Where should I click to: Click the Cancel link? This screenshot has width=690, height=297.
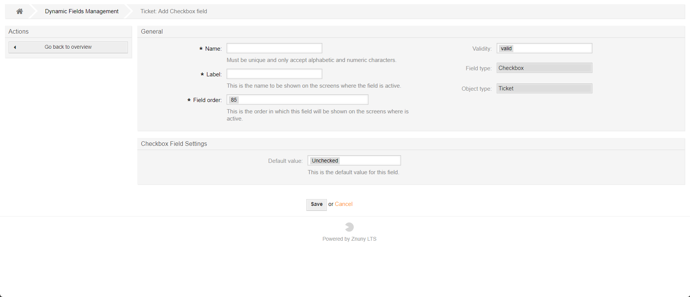click(x=343, y=204)
